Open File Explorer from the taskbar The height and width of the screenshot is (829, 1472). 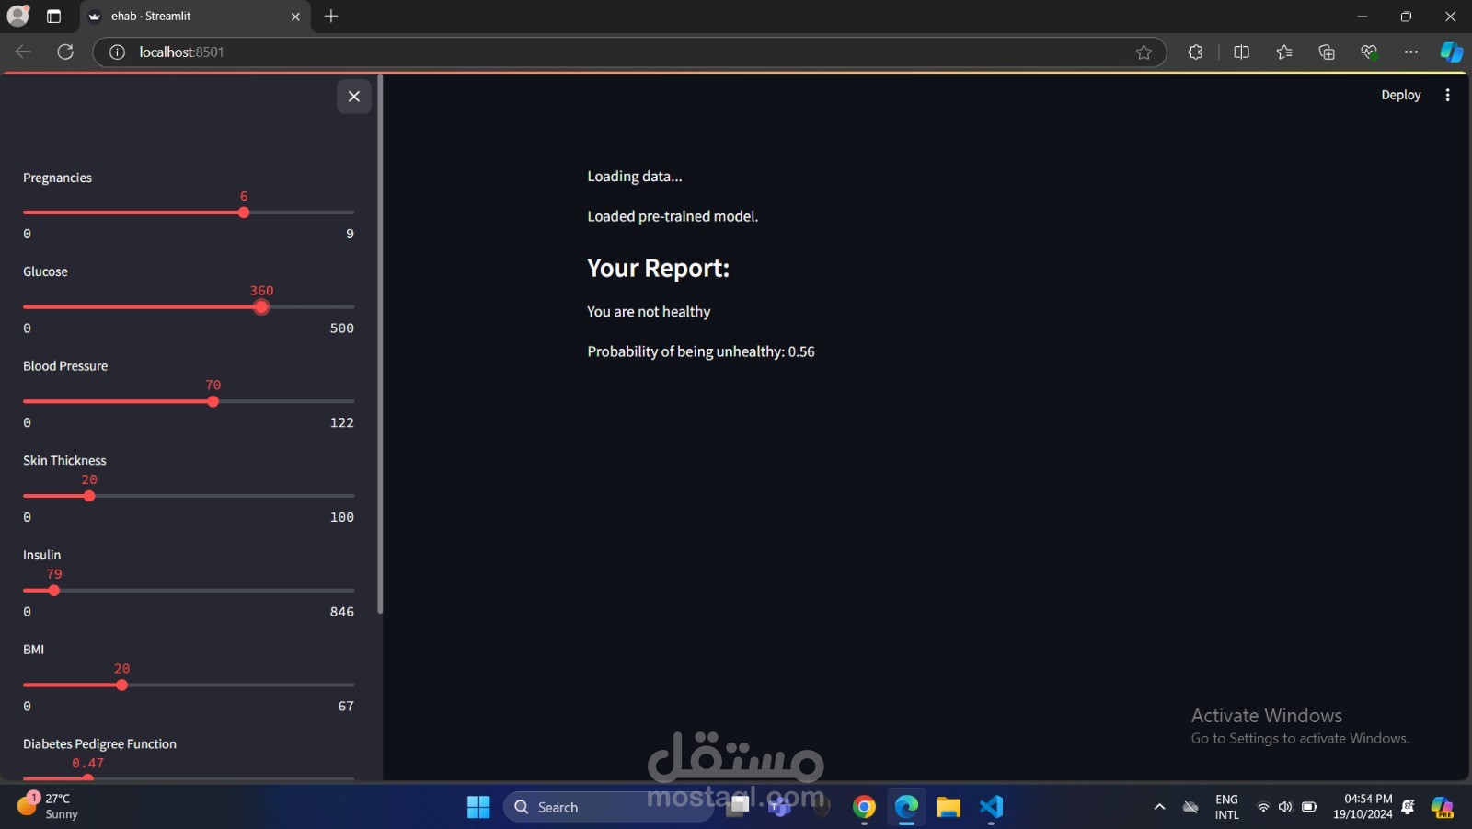(x=949, y=807)
